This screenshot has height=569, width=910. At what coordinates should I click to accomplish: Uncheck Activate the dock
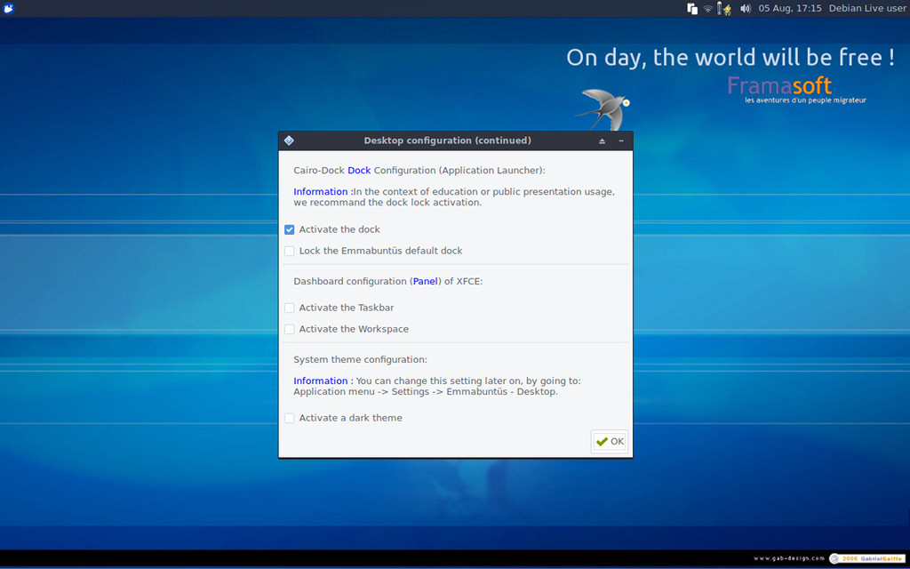[290, 230]
